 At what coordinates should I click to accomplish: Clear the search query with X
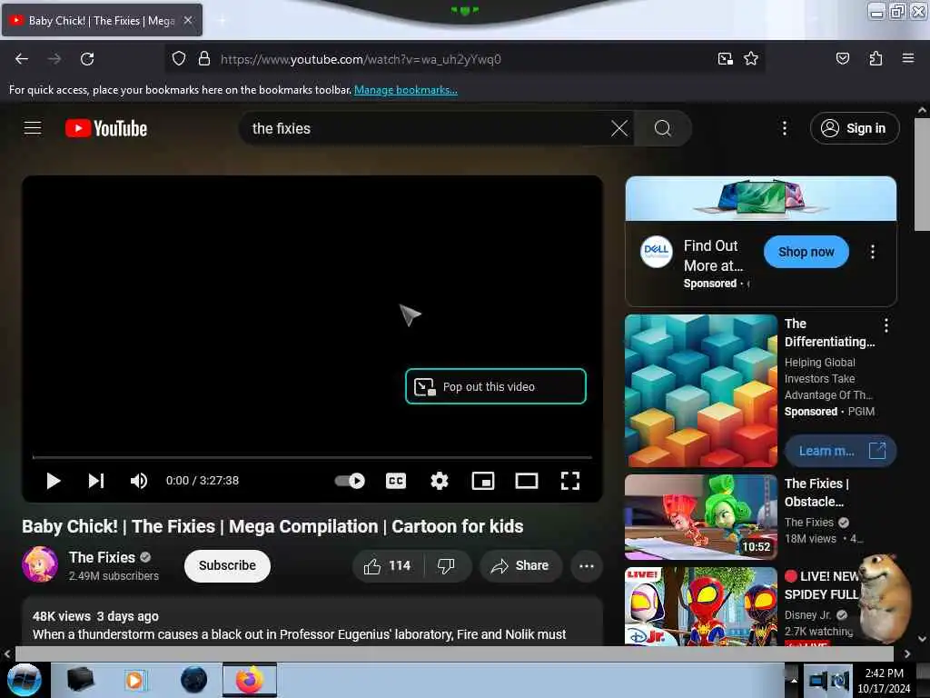619,128
